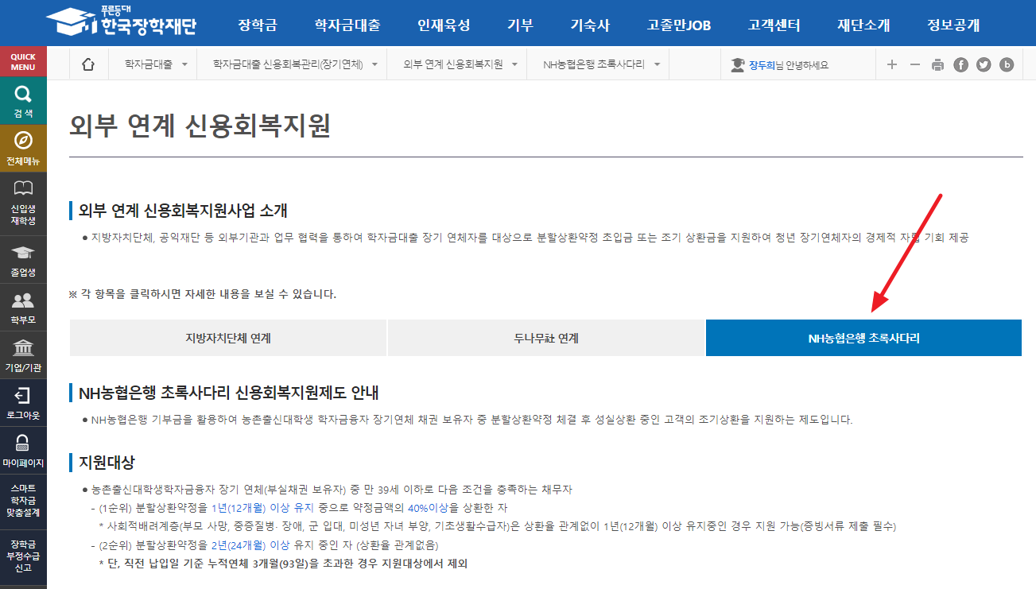Image resolution: width=1036 pixels, height=589 pixels.
Task: Click QUICK MENU header
Action: point(23,63)
